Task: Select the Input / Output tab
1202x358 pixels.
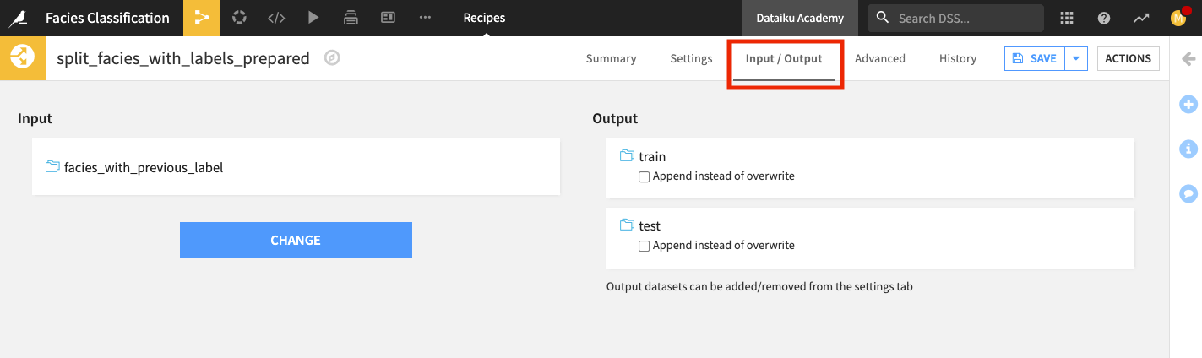Action: pyautogui.click(x=784, y=58)
